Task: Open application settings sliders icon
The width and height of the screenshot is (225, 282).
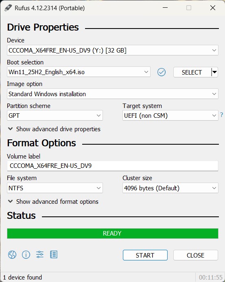Action: point(40,254)
